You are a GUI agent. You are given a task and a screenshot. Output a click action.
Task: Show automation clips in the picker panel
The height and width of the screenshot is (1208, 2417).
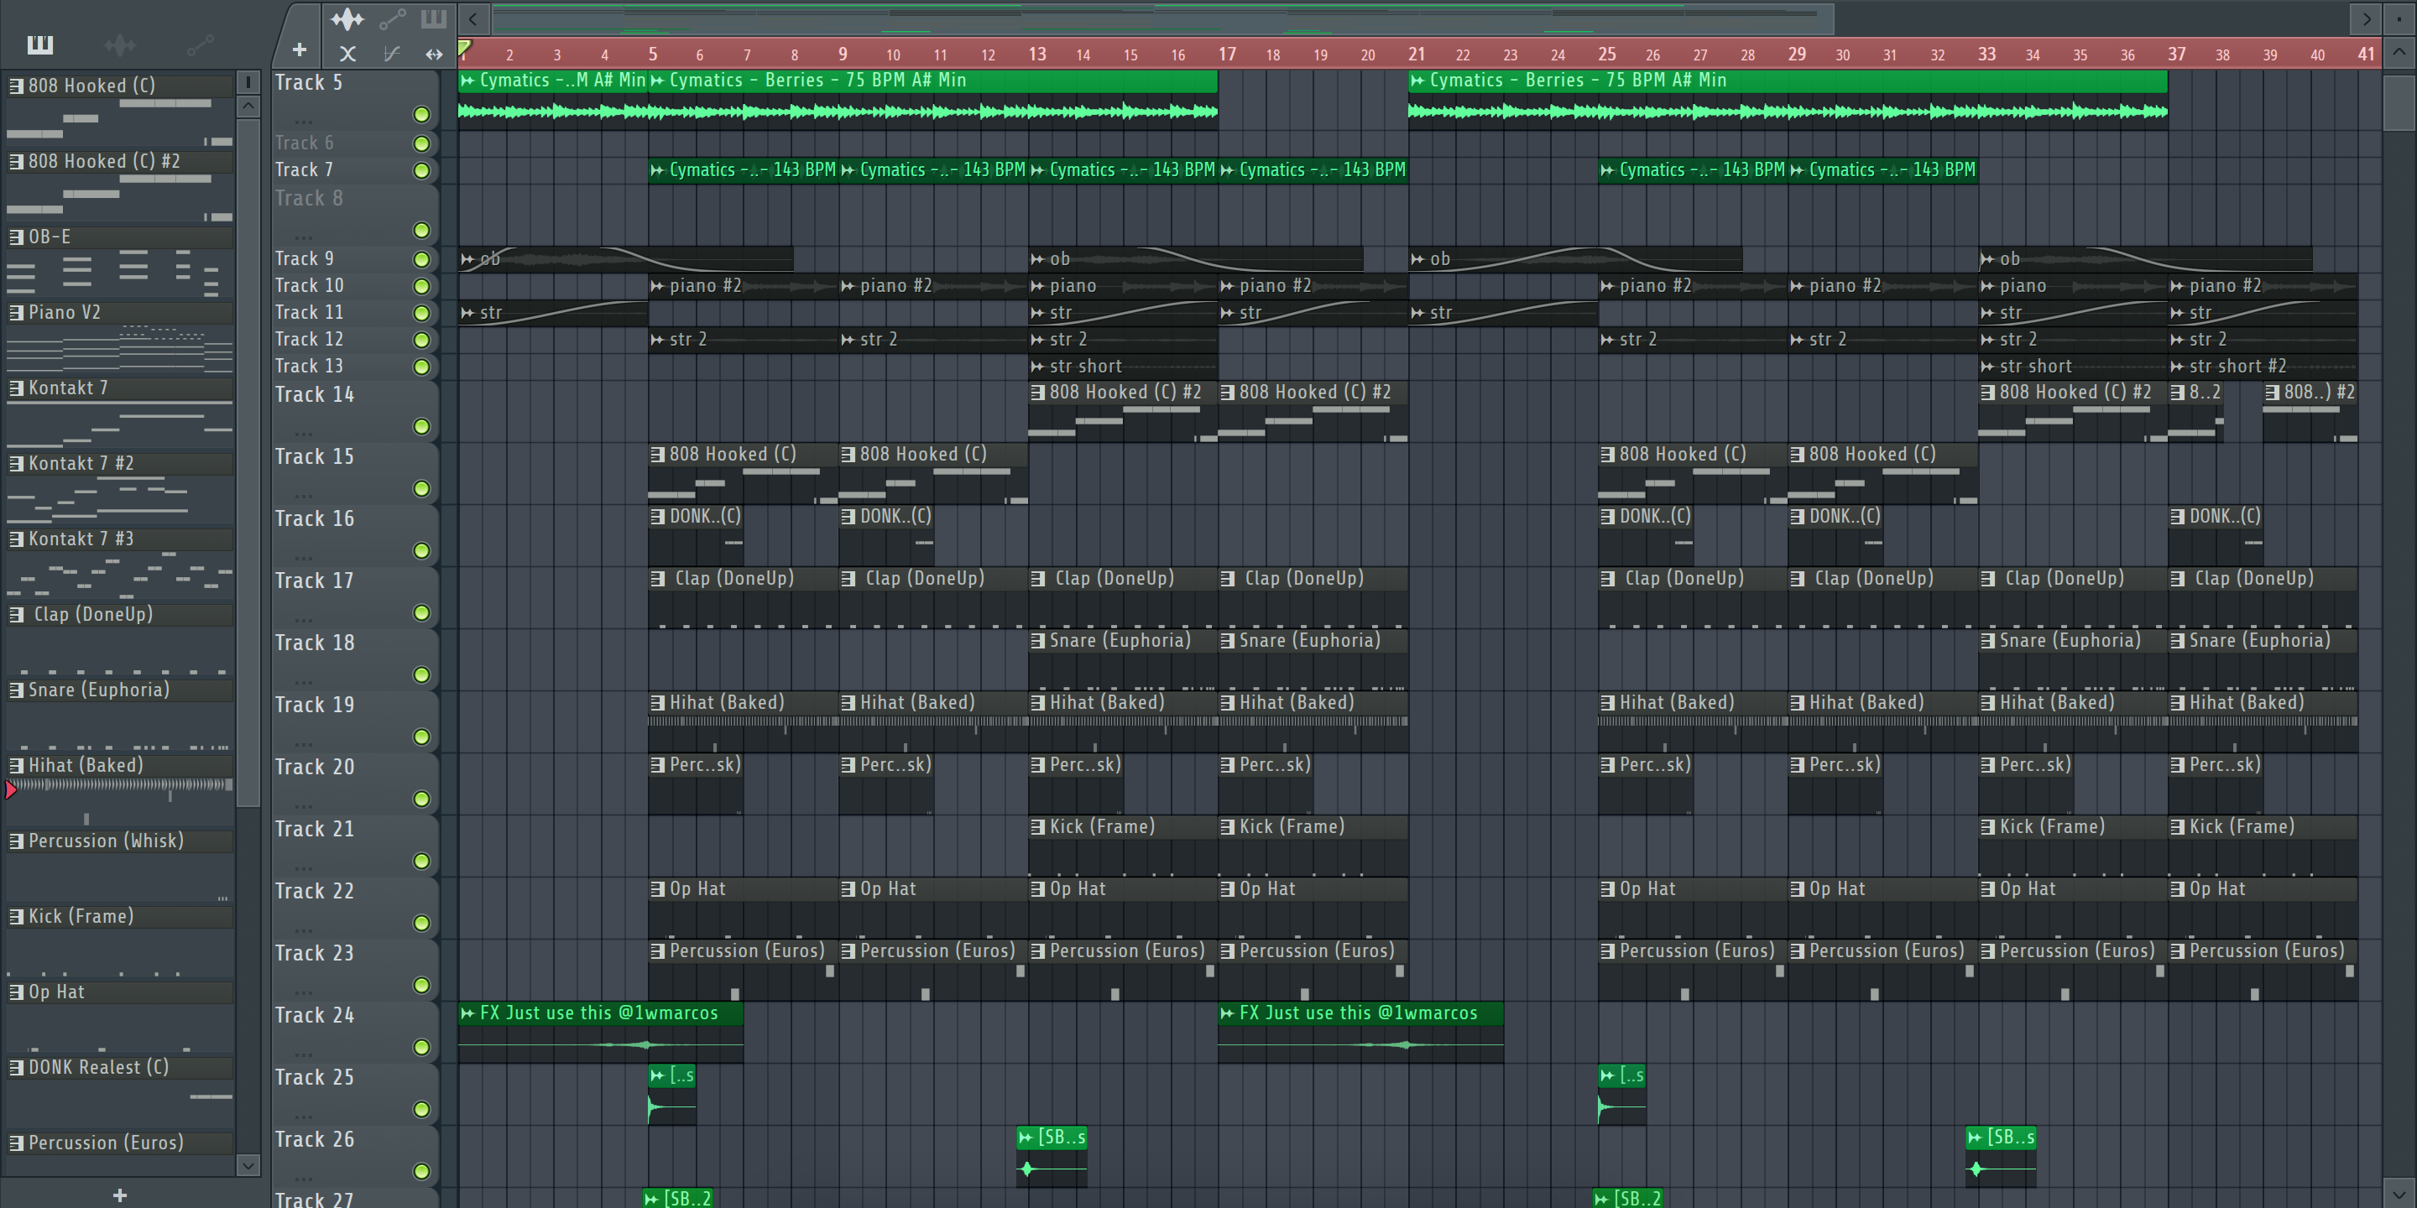tap(201, 44)
